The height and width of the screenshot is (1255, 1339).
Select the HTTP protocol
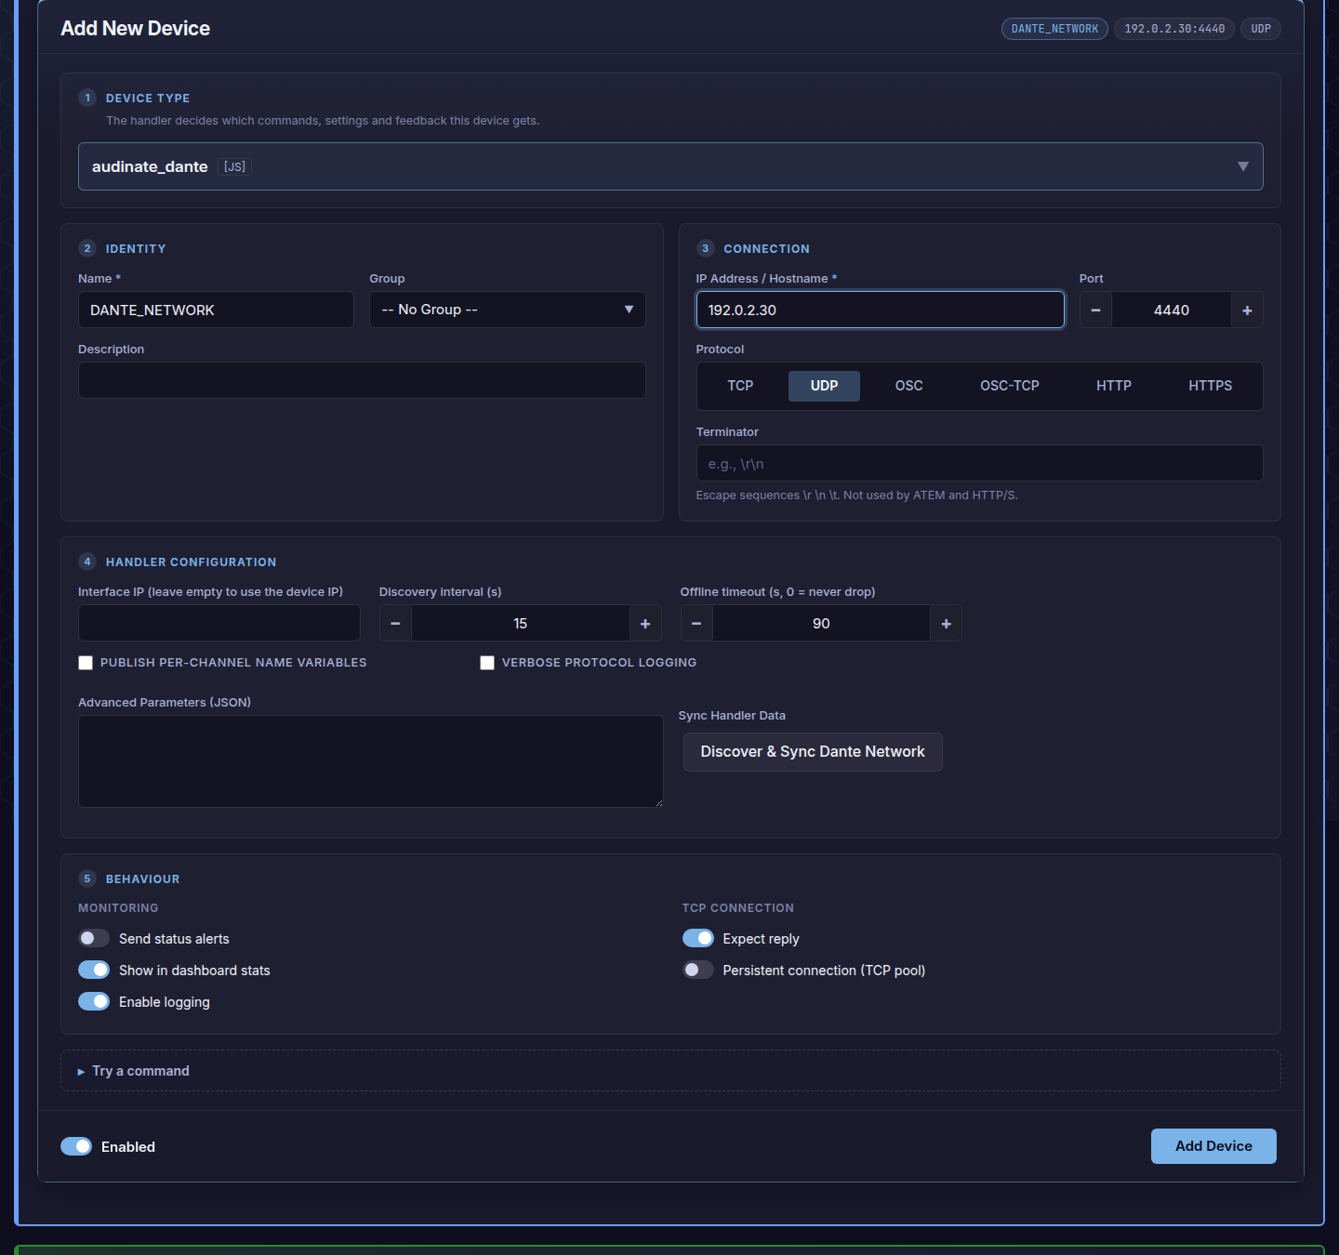(x=1113, y=386)
